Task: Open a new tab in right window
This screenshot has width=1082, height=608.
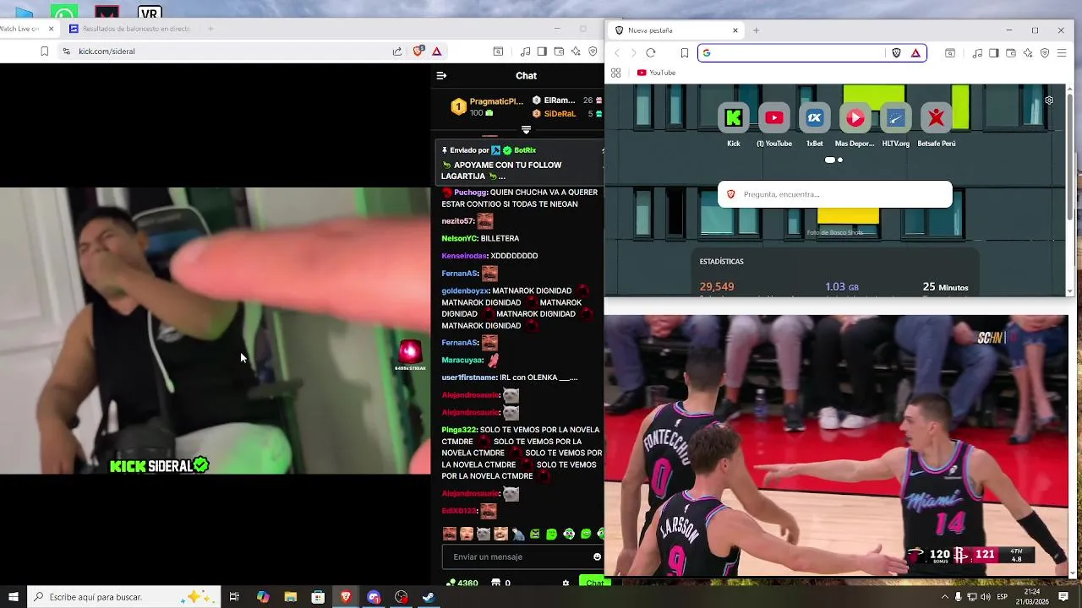Action: (x=757, y=30)
